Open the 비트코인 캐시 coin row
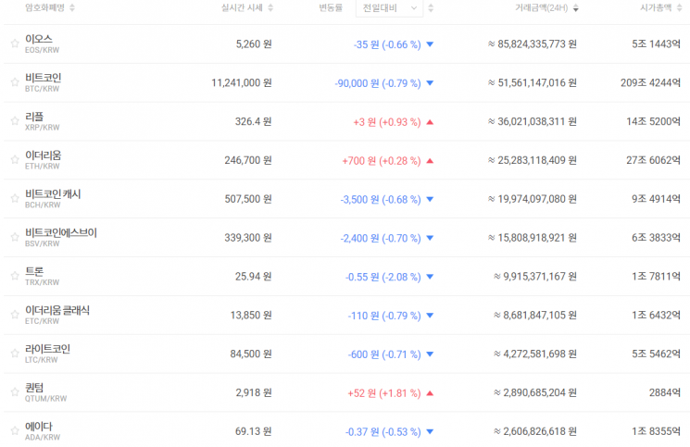Image resolution: width=690 pixels, height=447 pixels. [345, 199]
